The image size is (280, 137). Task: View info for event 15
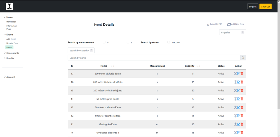pyautogui.click(x=235, y=91)
